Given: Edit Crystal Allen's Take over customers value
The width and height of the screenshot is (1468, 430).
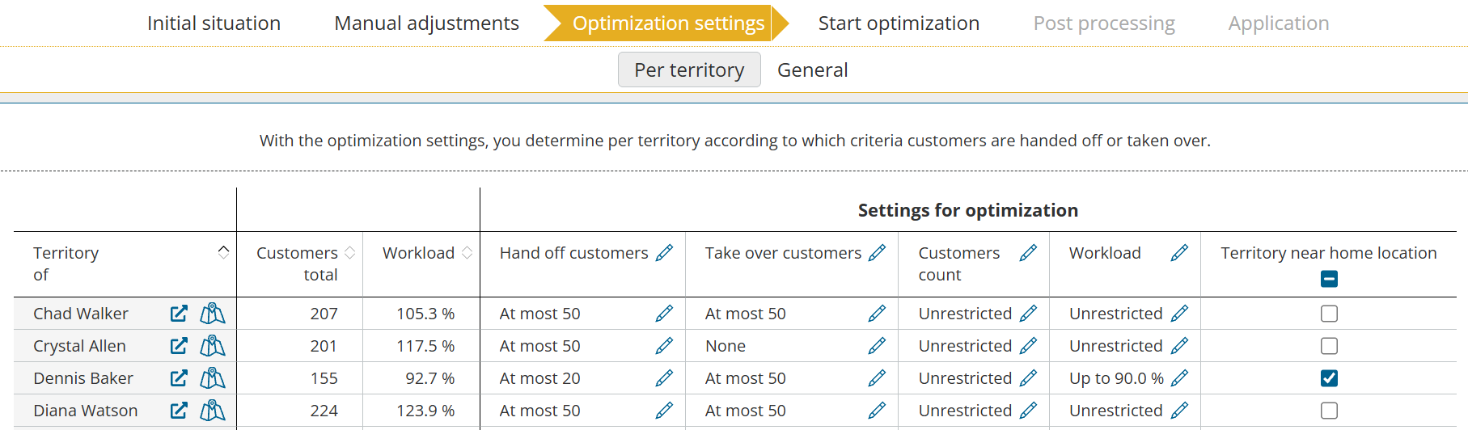Looking at the screenshot, I should pyautogui.click(x=877, y=346).
